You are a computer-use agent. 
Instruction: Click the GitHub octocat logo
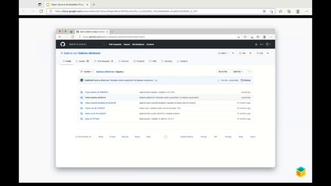tap(63, 44)
